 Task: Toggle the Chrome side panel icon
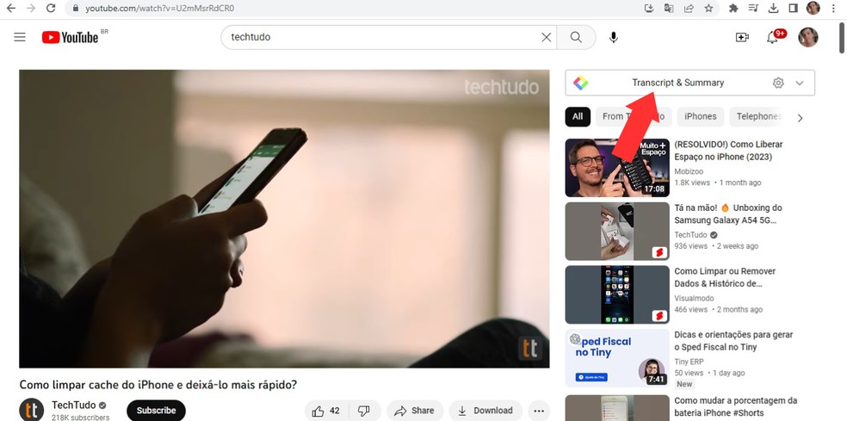coord(793,8)
